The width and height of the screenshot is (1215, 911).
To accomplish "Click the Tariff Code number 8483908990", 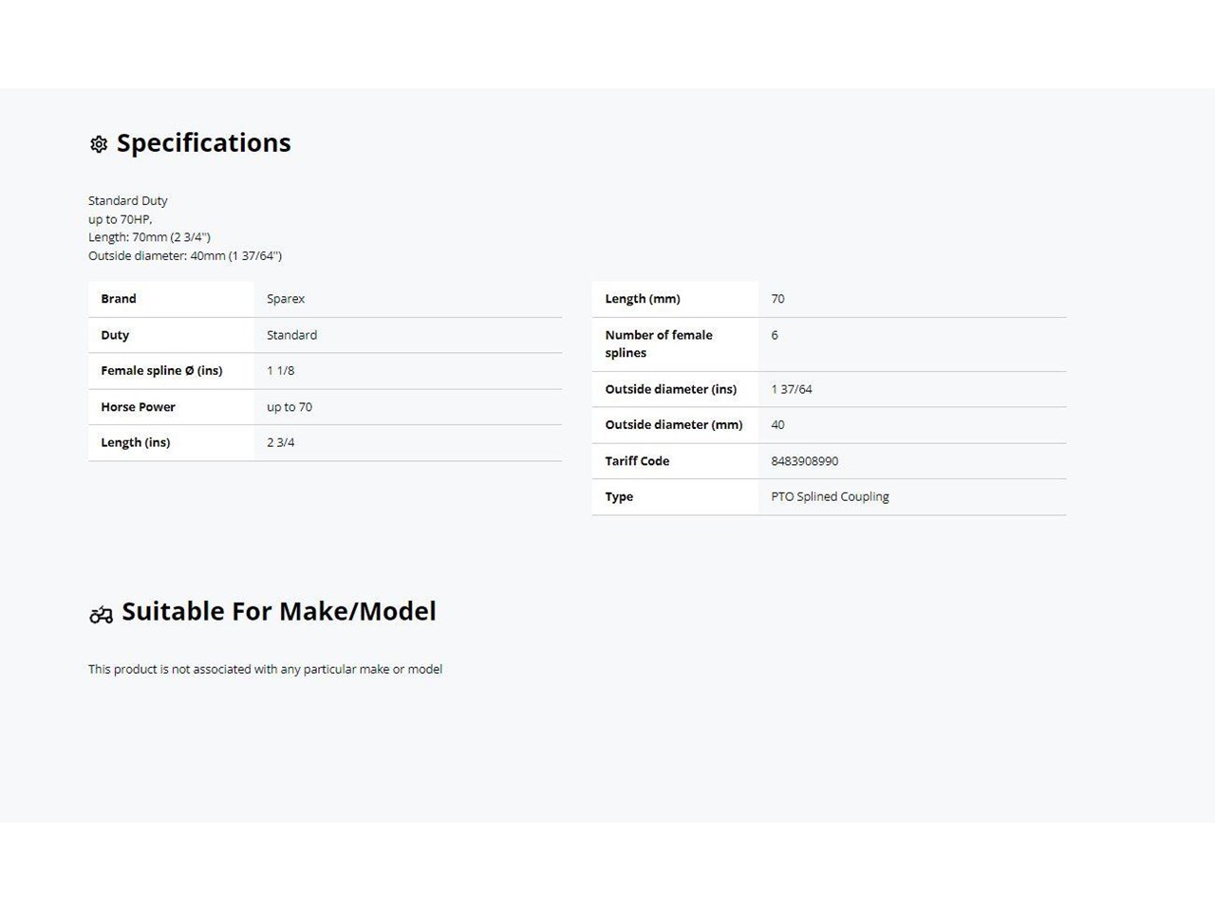I will (805, 461).
